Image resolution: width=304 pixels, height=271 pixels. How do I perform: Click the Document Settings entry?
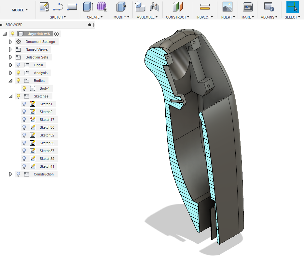coord(40,42)
